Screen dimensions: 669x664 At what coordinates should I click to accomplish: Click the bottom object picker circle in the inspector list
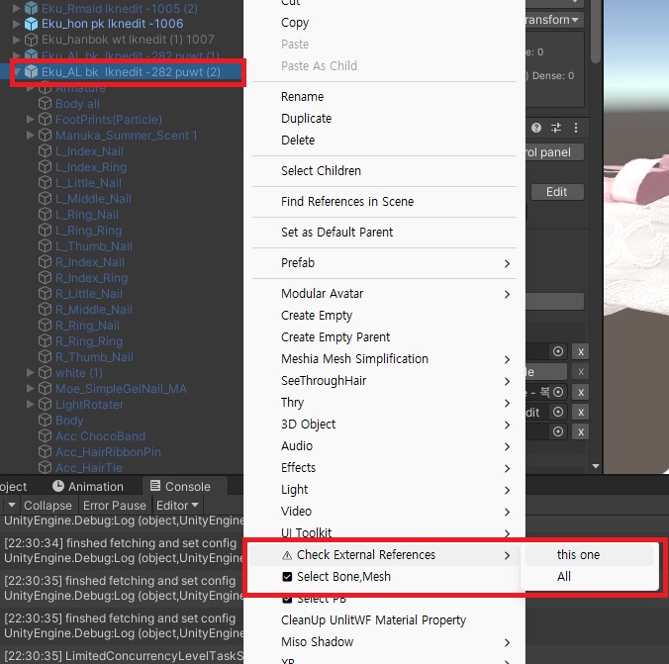[558, 431]
